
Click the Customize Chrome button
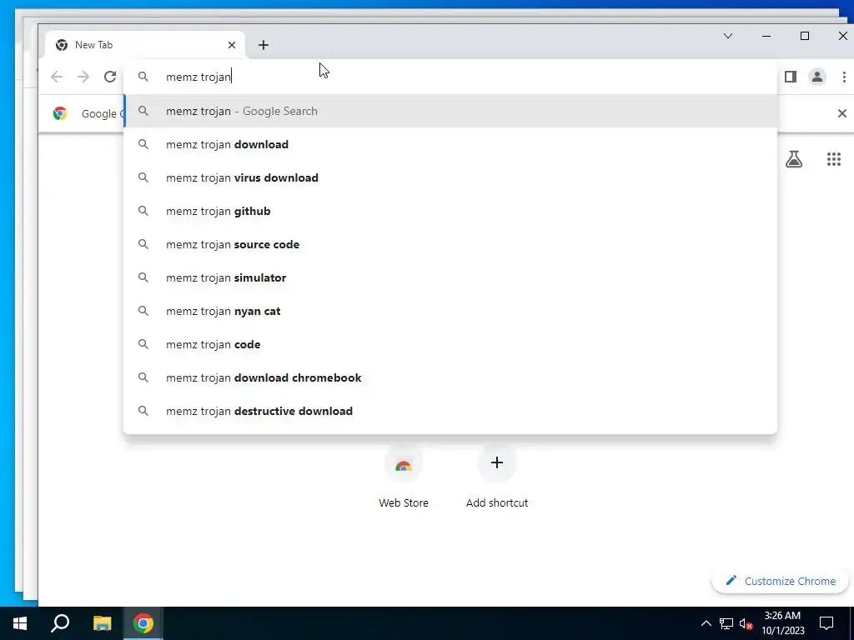coord(780,581)
